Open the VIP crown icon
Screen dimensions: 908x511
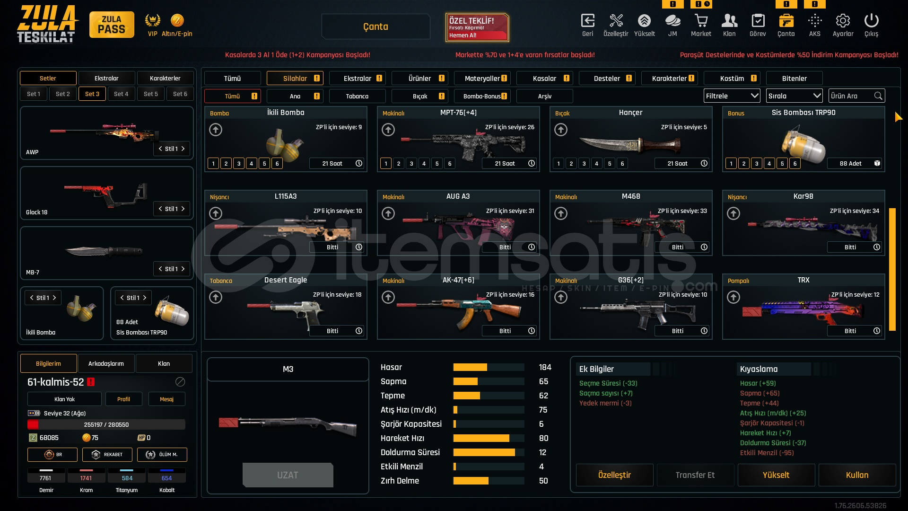(152, 20)
